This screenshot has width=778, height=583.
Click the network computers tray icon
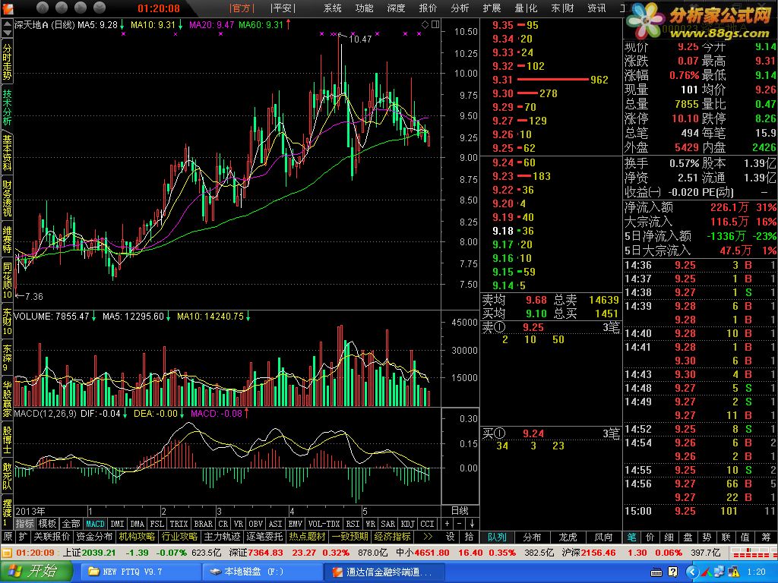719,572
